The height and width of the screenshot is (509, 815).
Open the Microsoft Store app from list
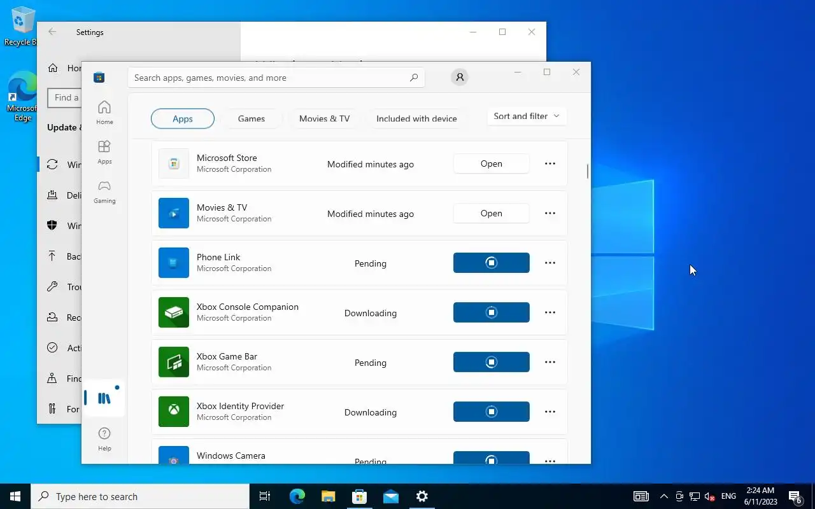(492, 164)
